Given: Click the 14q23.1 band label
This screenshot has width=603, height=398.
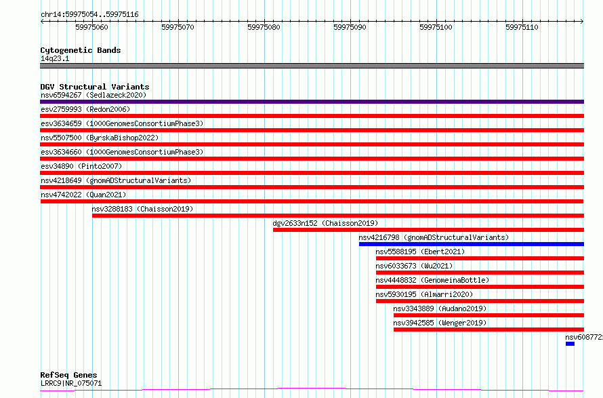Looking at the screenshot, I should click(55, 58).
